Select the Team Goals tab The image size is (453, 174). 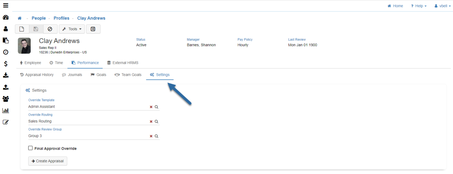coord(128,75)
